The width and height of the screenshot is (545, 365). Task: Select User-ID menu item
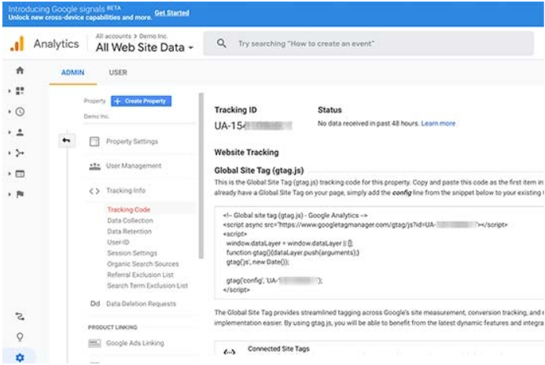(x=118, y=242)
